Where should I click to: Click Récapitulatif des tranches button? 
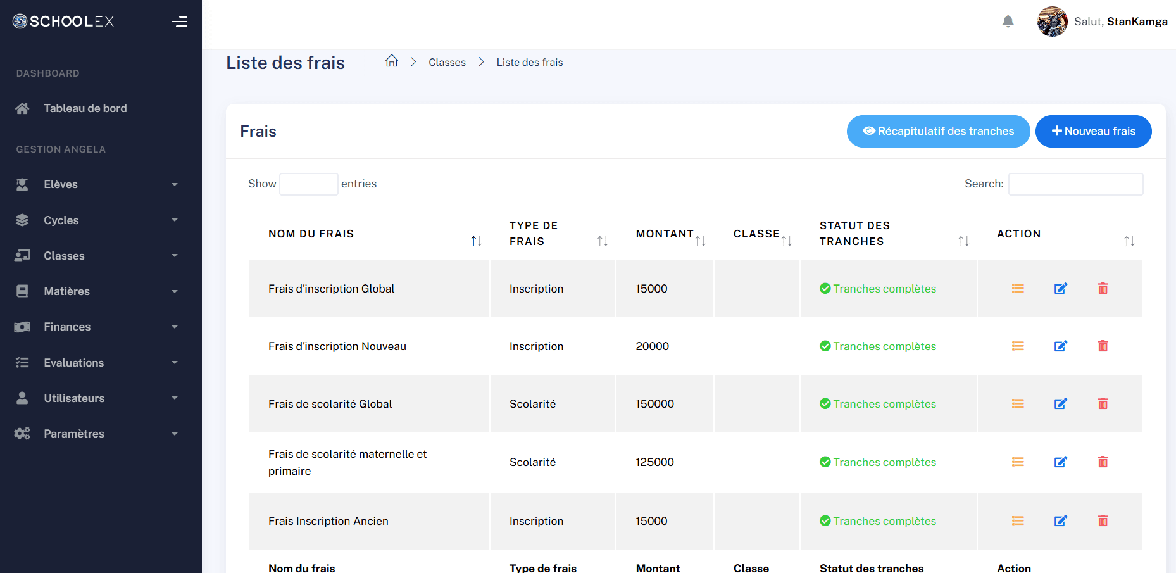[938, 131]
